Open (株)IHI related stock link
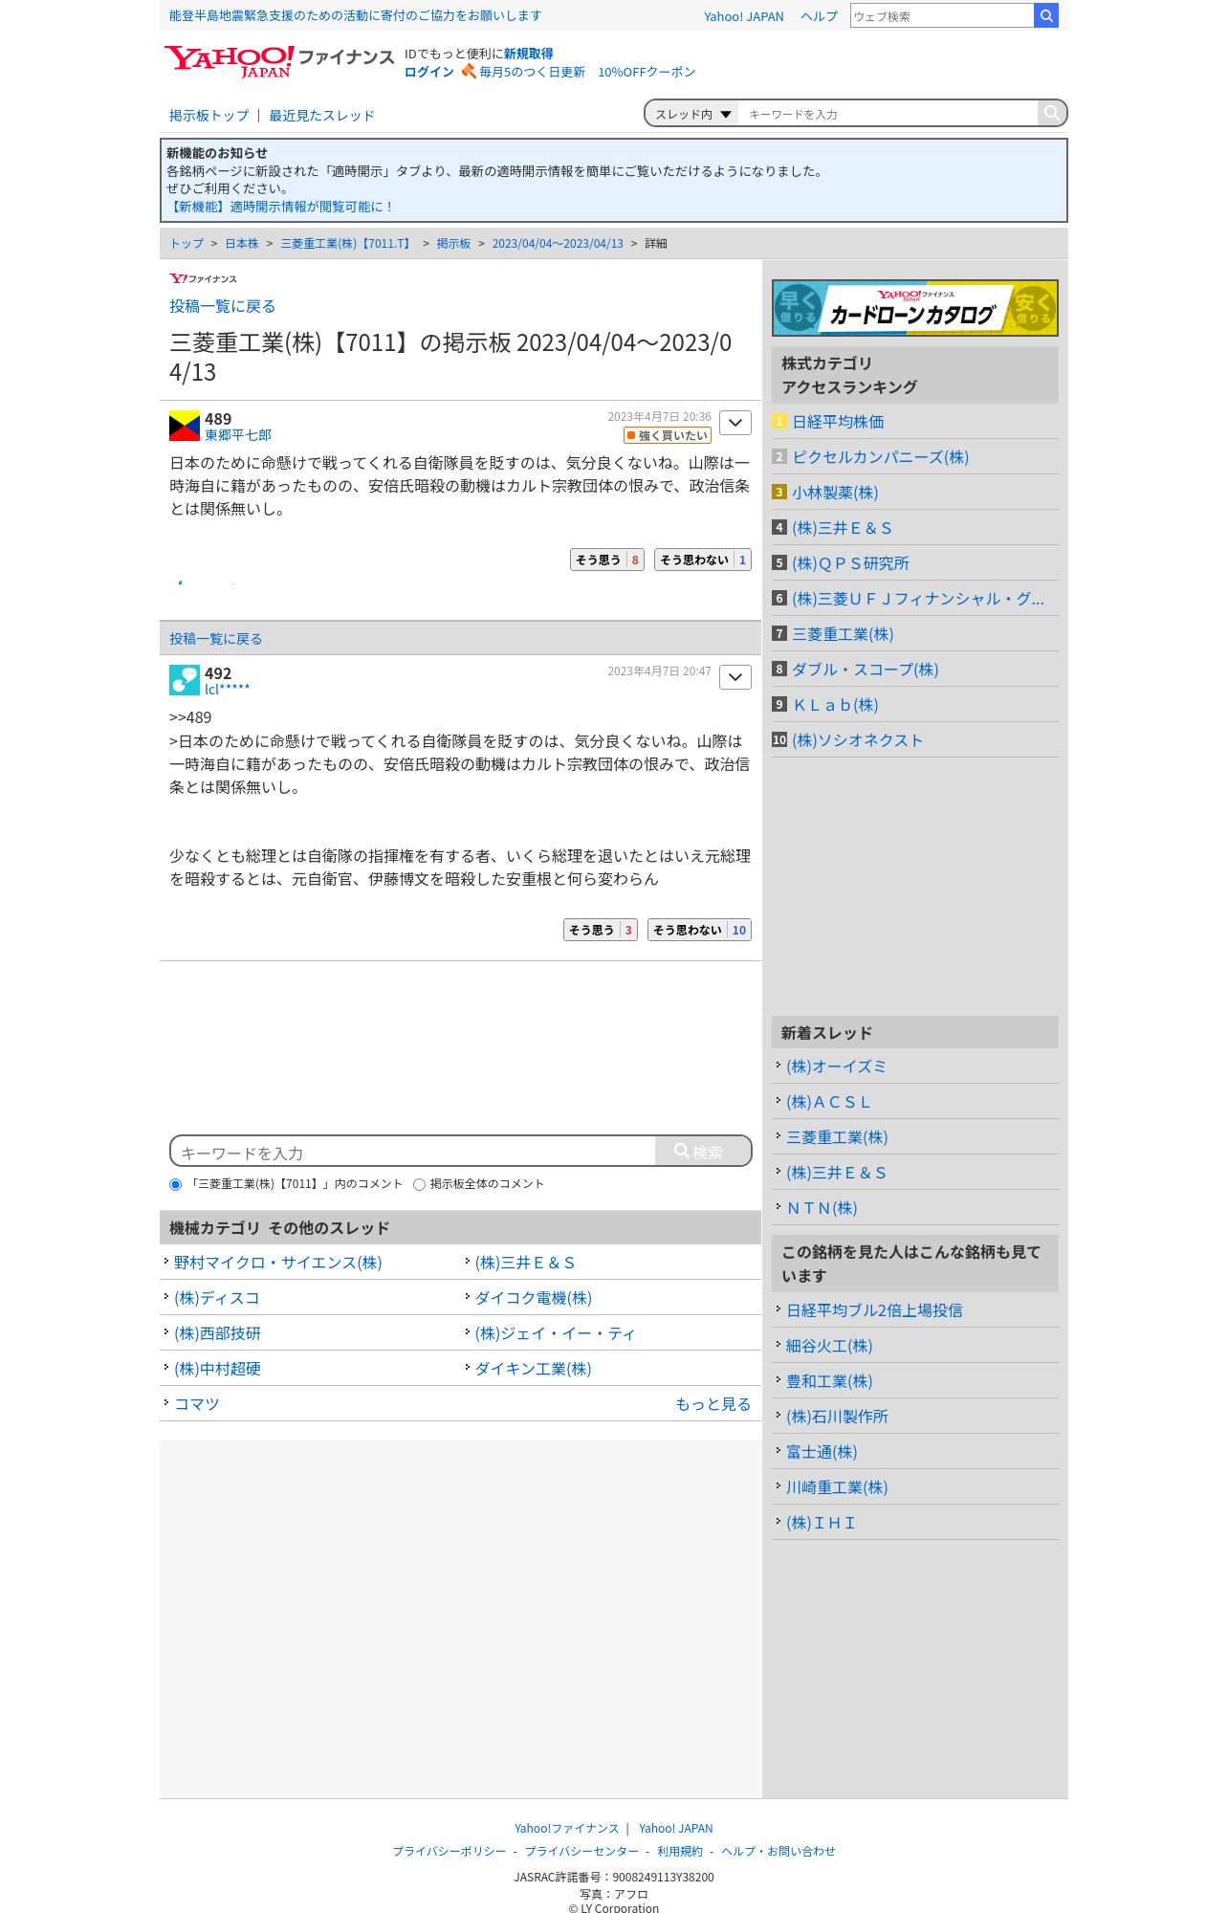The width and height of the screenshot is (1228, 1913). [x=821, y=1523]
